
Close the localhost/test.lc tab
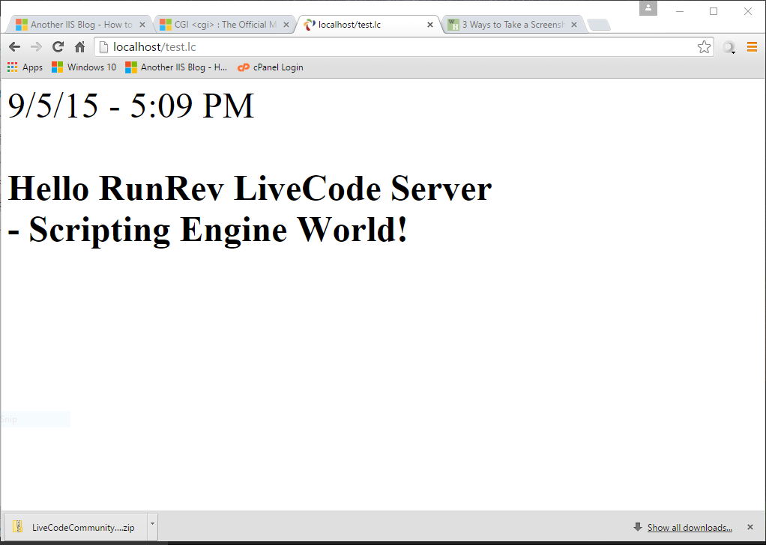pyautogui.click(x=429, y=25)
